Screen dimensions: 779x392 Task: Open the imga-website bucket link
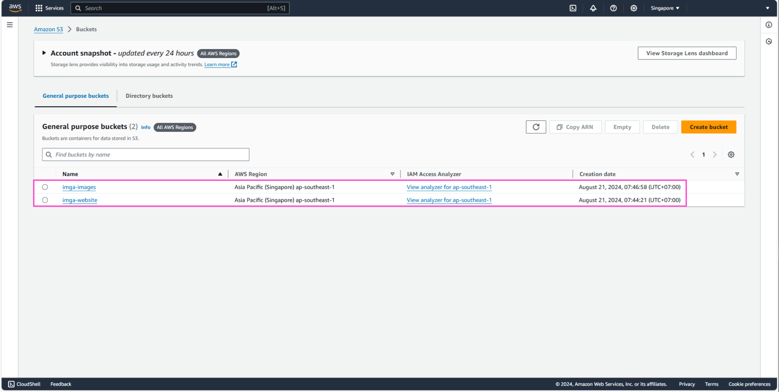pos(80,200)
